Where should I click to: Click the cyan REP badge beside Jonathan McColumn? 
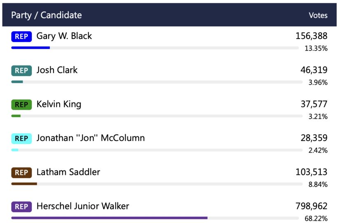point(21,139)
